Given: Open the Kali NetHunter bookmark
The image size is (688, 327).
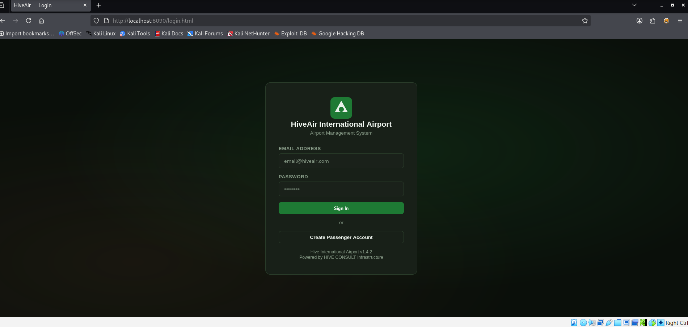Looking at the screenshot, I should 249,34.
